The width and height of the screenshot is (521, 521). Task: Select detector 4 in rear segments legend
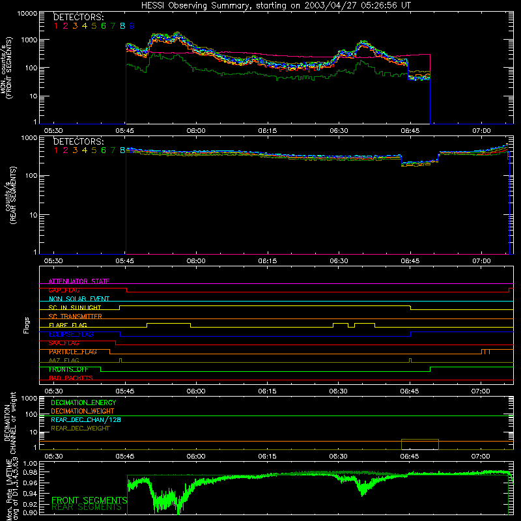point(85,150)
